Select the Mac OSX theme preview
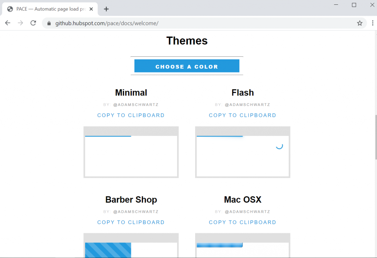377x258 pixels. [x=243, y=245]
